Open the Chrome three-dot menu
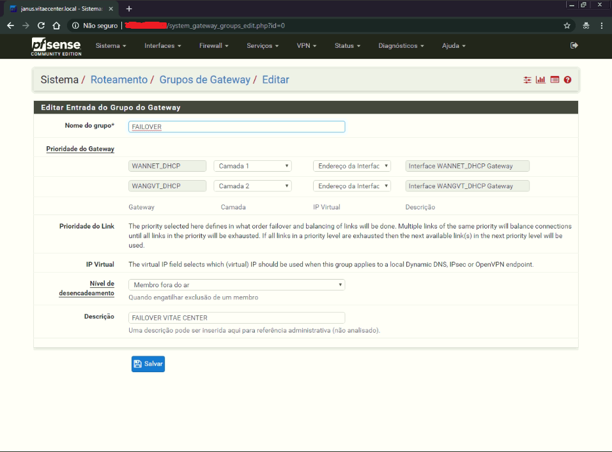 (x=601, y=26)
